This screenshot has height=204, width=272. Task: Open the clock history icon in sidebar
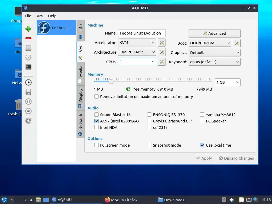point(28,57)
